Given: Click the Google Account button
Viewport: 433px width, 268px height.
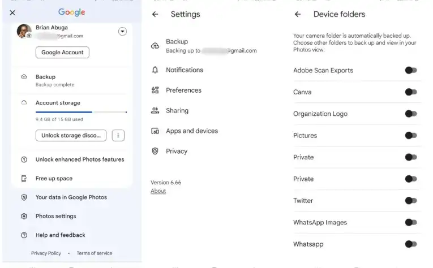Looking at the screenshot, I should point(62,53).
